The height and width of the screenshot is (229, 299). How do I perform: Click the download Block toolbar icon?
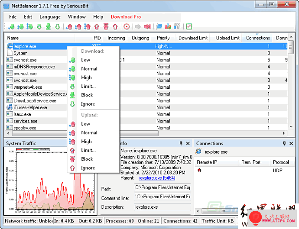[x=48, y=26]
